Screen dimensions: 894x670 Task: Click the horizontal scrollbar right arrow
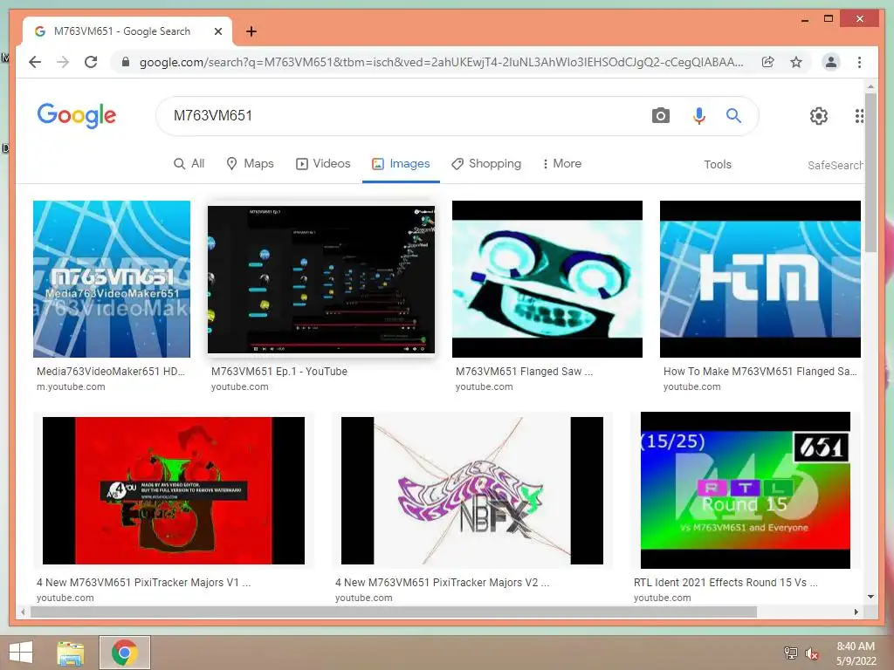(856, 612)
